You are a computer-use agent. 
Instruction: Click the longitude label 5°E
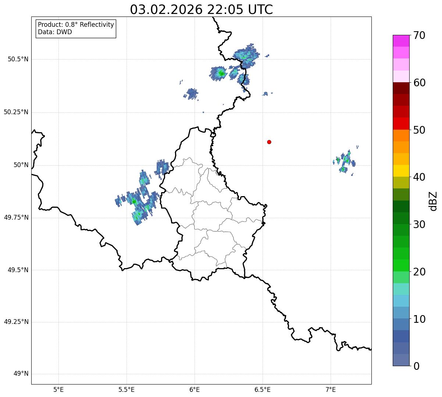coord(58,390)
